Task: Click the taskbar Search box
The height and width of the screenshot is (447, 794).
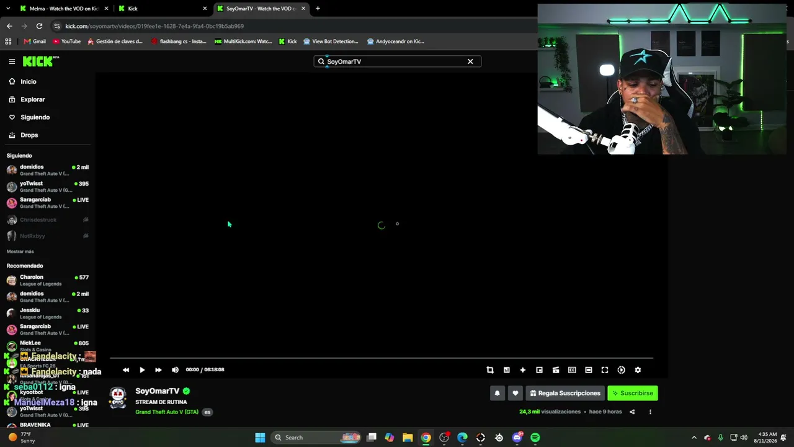Action: (317, 438)
